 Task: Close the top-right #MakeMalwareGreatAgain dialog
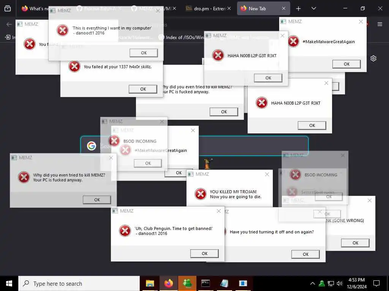(x=361, y=22)
